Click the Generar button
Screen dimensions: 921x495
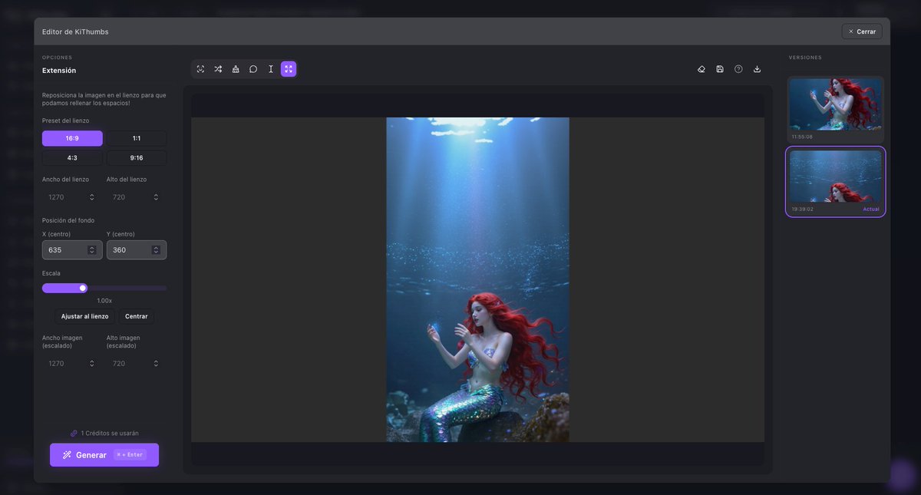click(104, 455)
